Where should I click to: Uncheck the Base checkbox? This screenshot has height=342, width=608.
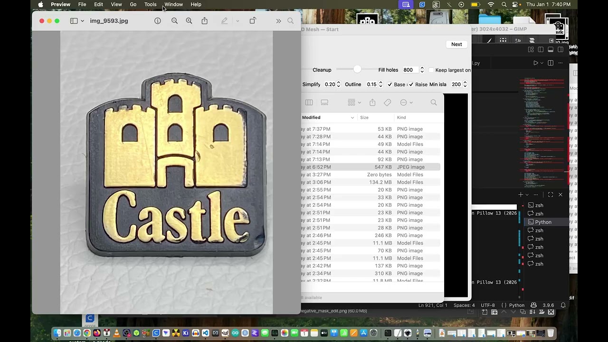click(x=389, y=85)
